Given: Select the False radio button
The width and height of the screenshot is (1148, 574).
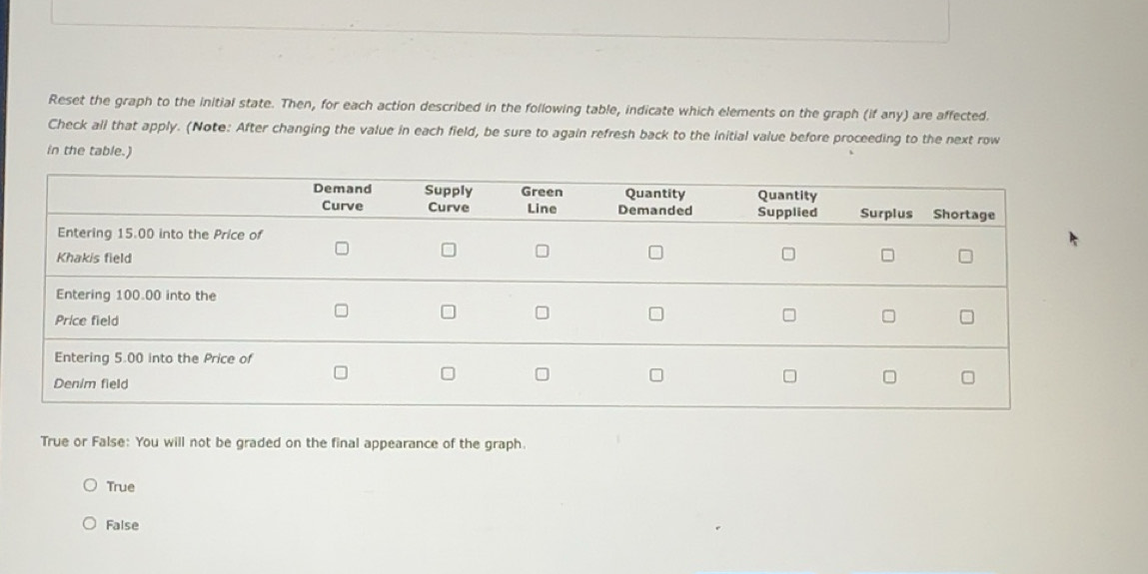Looking at the screenshot, I should [x=90, y=524].
